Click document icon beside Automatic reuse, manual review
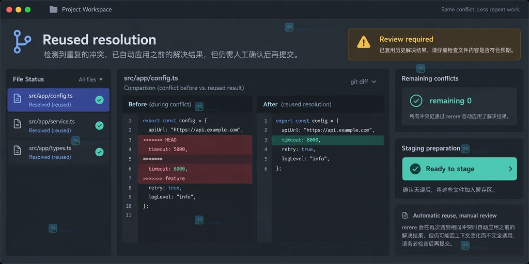529x264 pixels. (x=405, y=216)
